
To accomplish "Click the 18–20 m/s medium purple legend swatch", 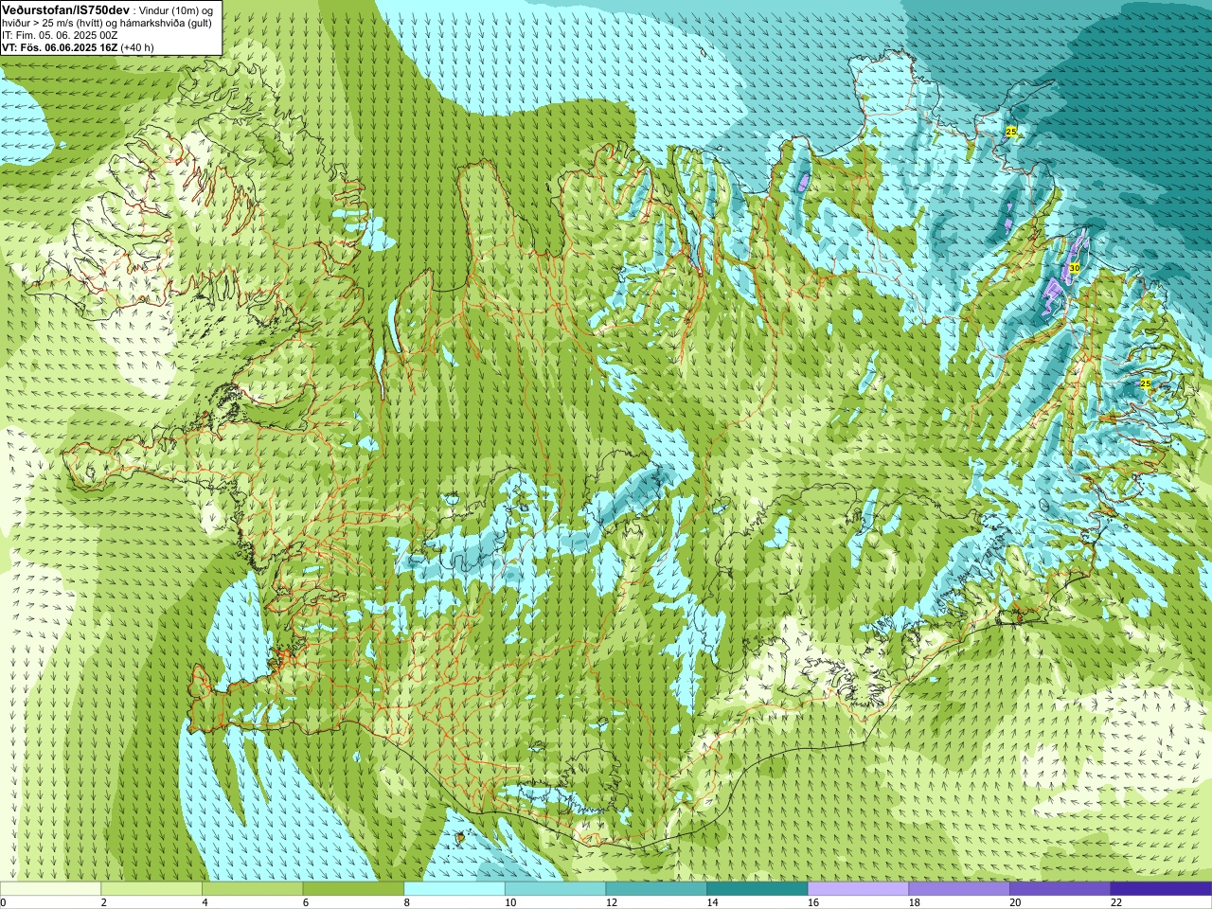I will coord(959,888).
